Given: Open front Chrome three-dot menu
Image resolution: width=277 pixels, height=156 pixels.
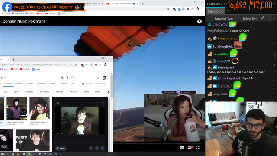Looking at the screenshot, I should tap(110, 65).
